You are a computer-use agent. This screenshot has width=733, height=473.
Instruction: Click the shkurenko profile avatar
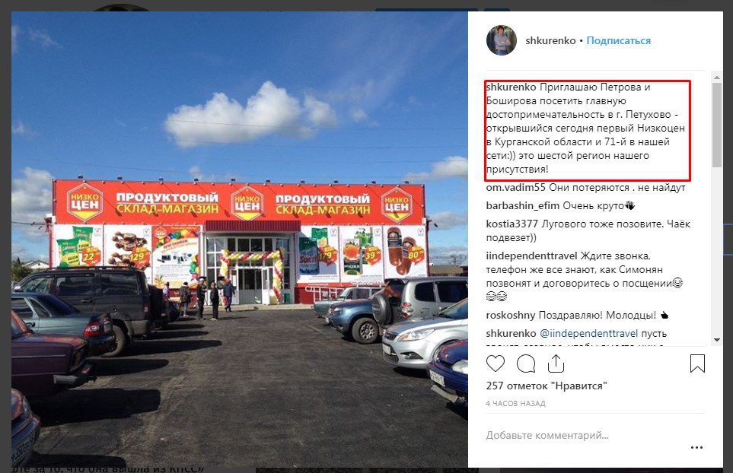pyautogui.click(x=502, y=40)
